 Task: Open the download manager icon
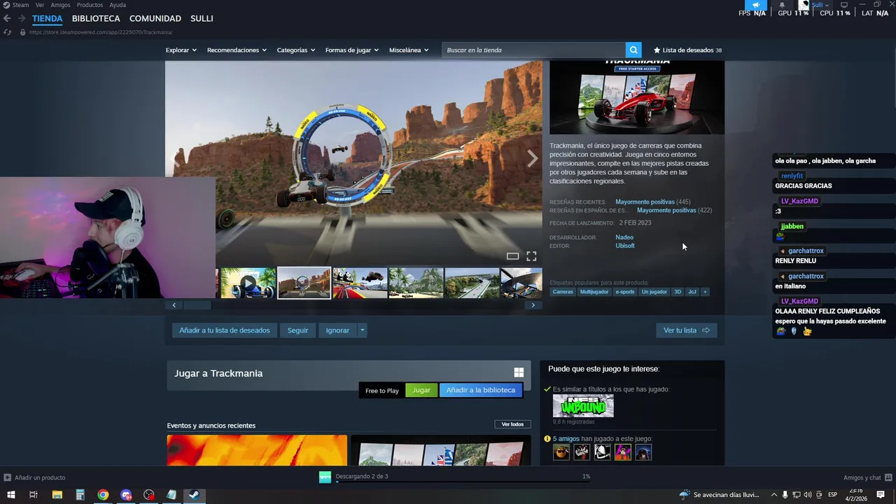click(325, 477)
